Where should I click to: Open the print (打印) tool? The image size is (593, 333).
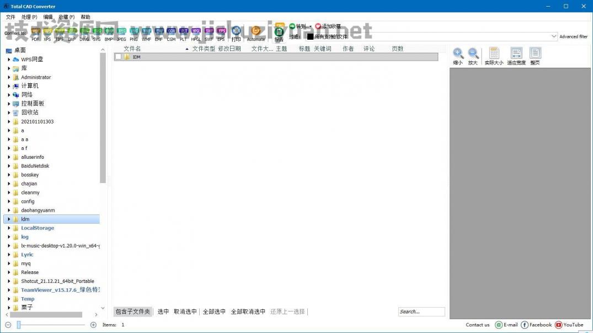(x=236, y=34)
